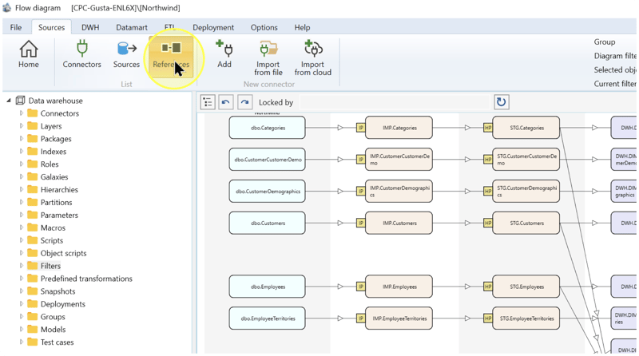Select the Parameters folder in tree
The image size is (639, 356).
click(59, 215)
